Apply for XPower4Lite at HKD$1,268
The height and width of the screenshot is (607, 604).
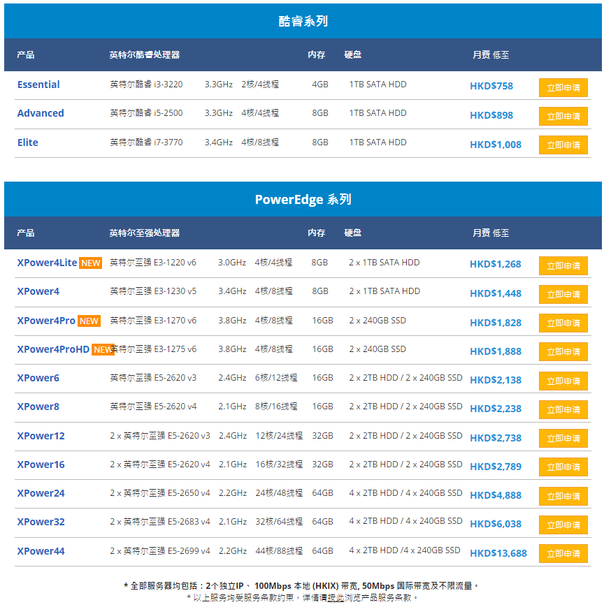[x=563, y=265]
